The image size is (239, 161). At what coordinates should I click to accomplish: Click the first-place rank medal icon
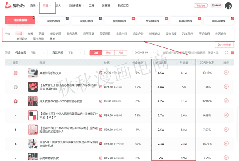coord(16,73)
